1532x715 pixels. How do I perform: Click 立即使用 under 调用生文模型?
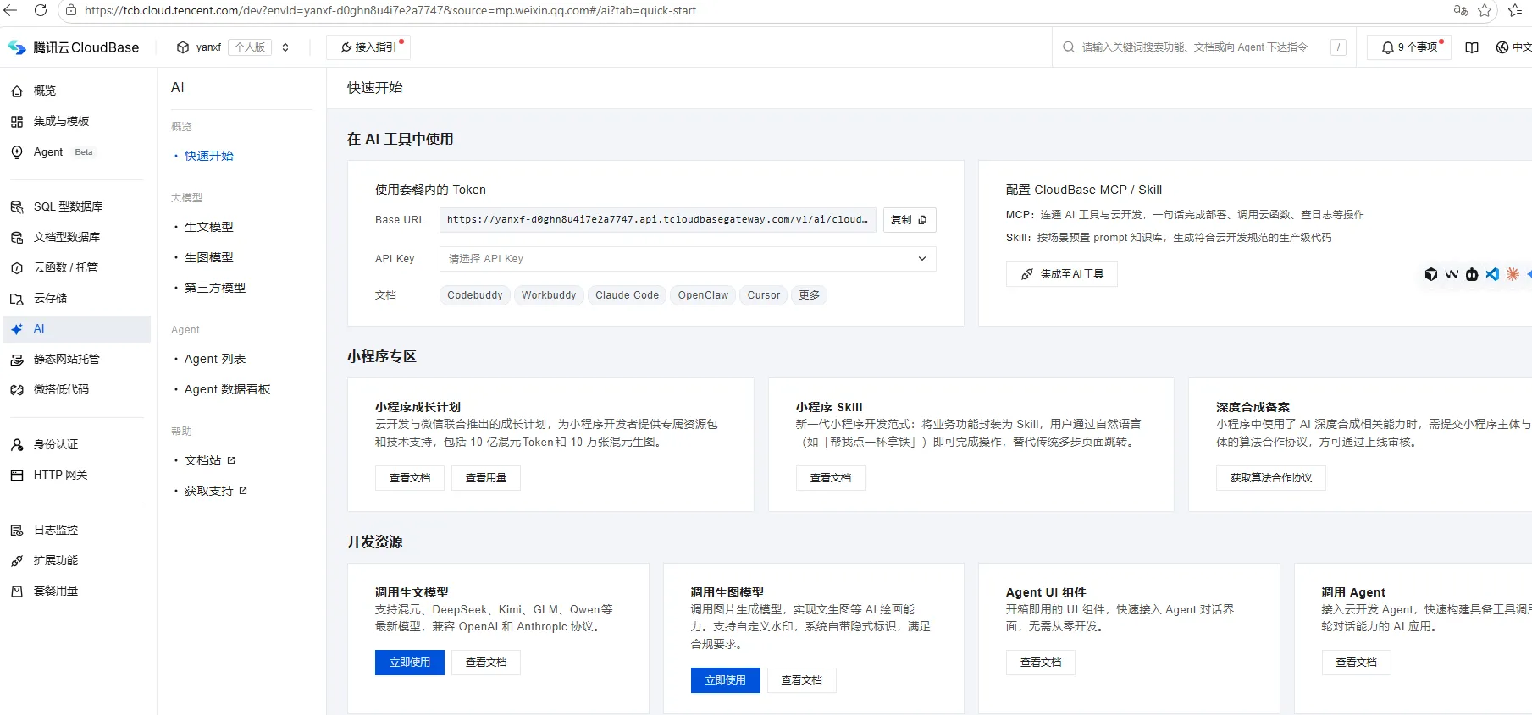410,663
